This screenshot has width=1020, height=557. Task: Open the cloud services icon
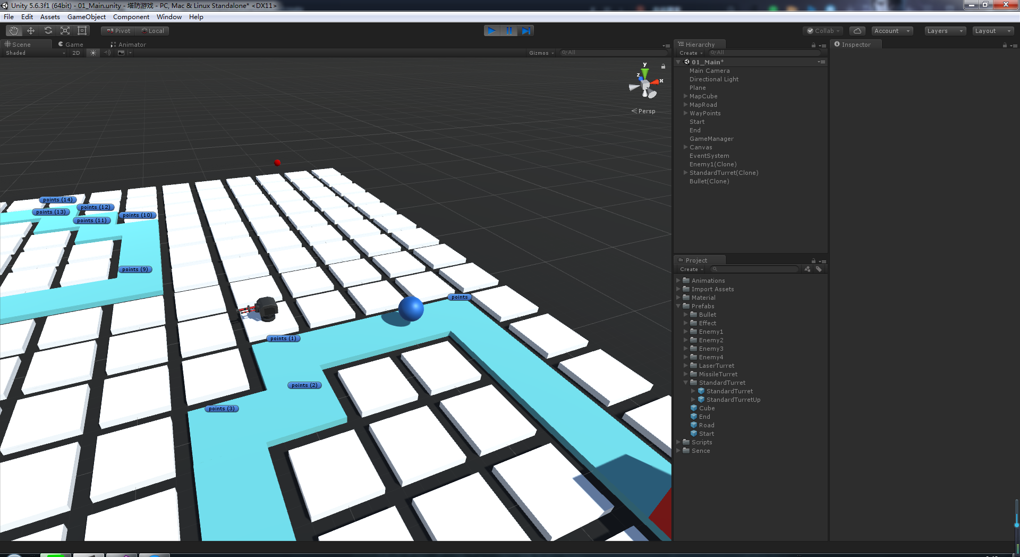point(857,31)
